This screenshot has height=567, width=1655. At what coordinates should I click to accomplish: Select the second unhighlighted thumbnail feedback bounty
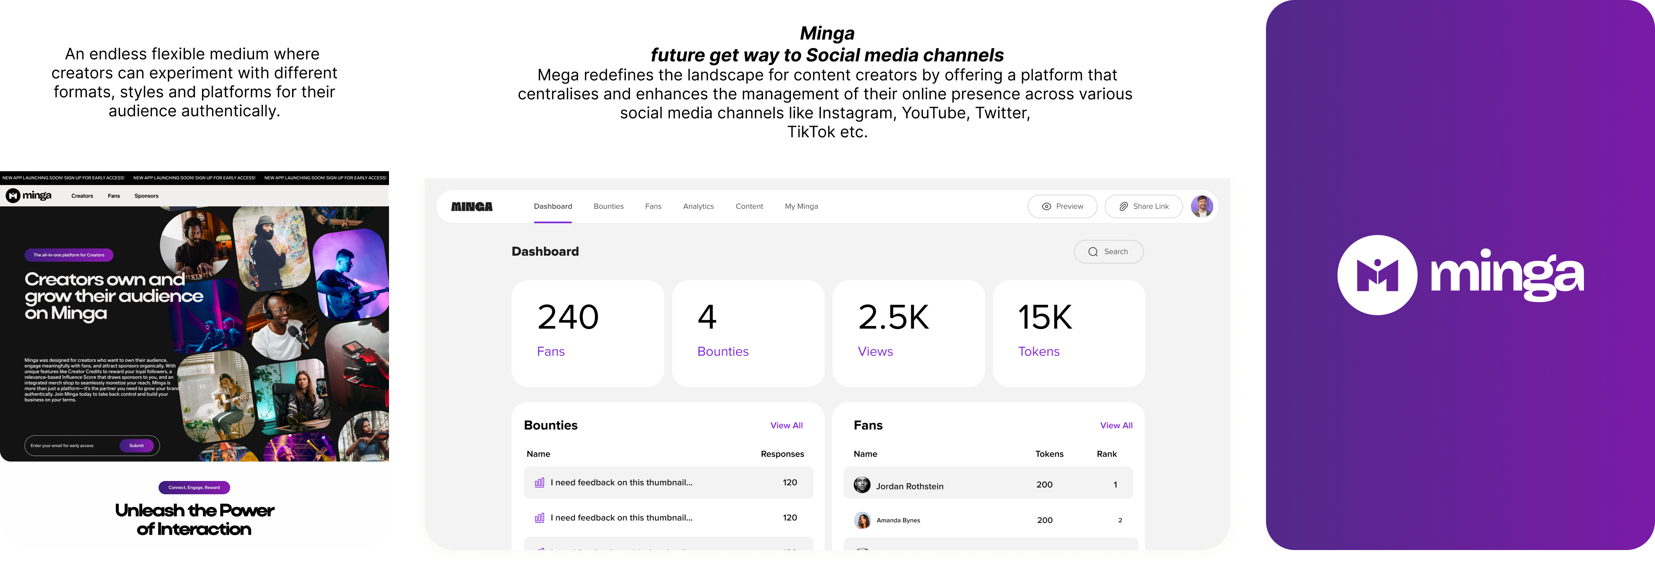(668, 518)
